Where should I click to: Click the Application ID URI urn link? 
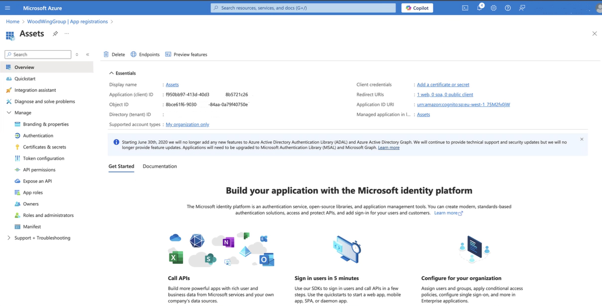pos(464,105)
